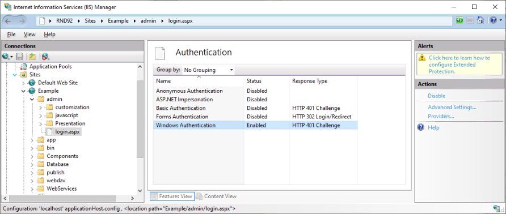
Task: Click the login.aspx file icon in tree
Action: click(x=49, y=132)
